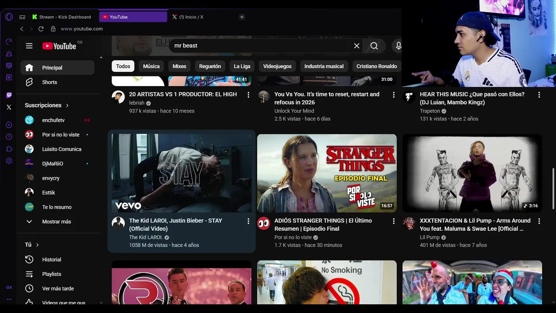Open Unlock Your Mind channel avatar
The width and height of the screenshot is (556, 313).
point(264,97)
